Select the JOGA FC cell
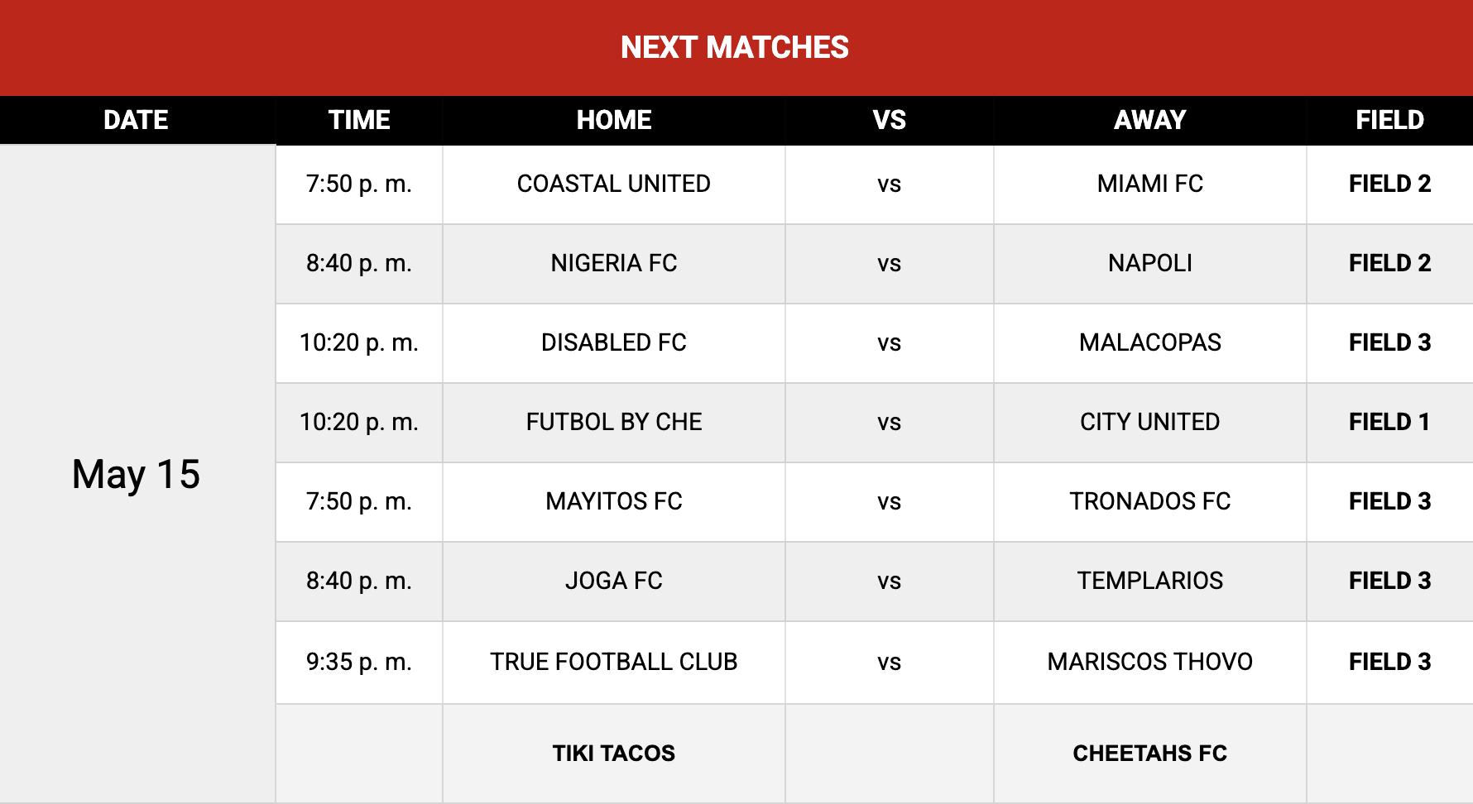1473x804 pixels. click(x=614, y=581)
